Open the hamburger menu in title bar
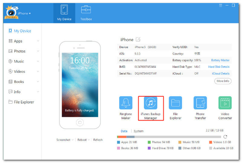 221,5
